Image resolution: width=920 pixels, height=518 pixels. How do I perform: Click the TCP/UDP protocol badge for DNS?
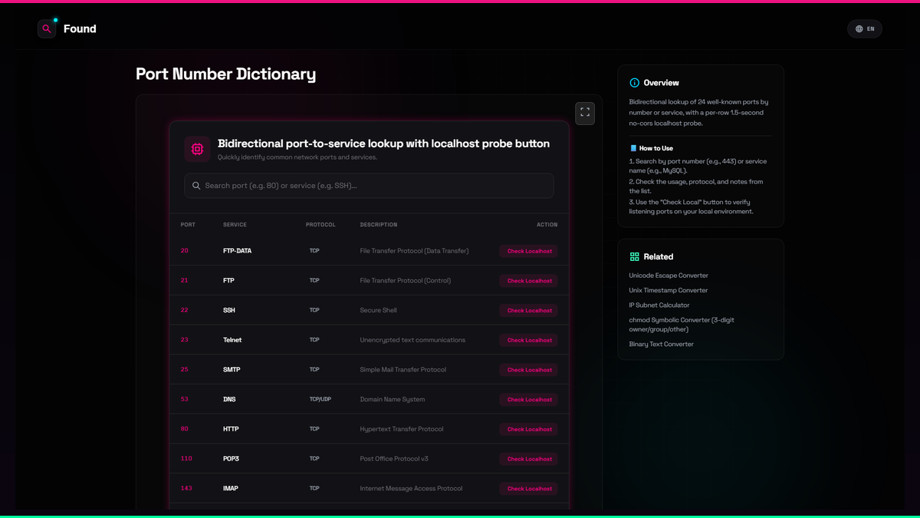point(320,399)
